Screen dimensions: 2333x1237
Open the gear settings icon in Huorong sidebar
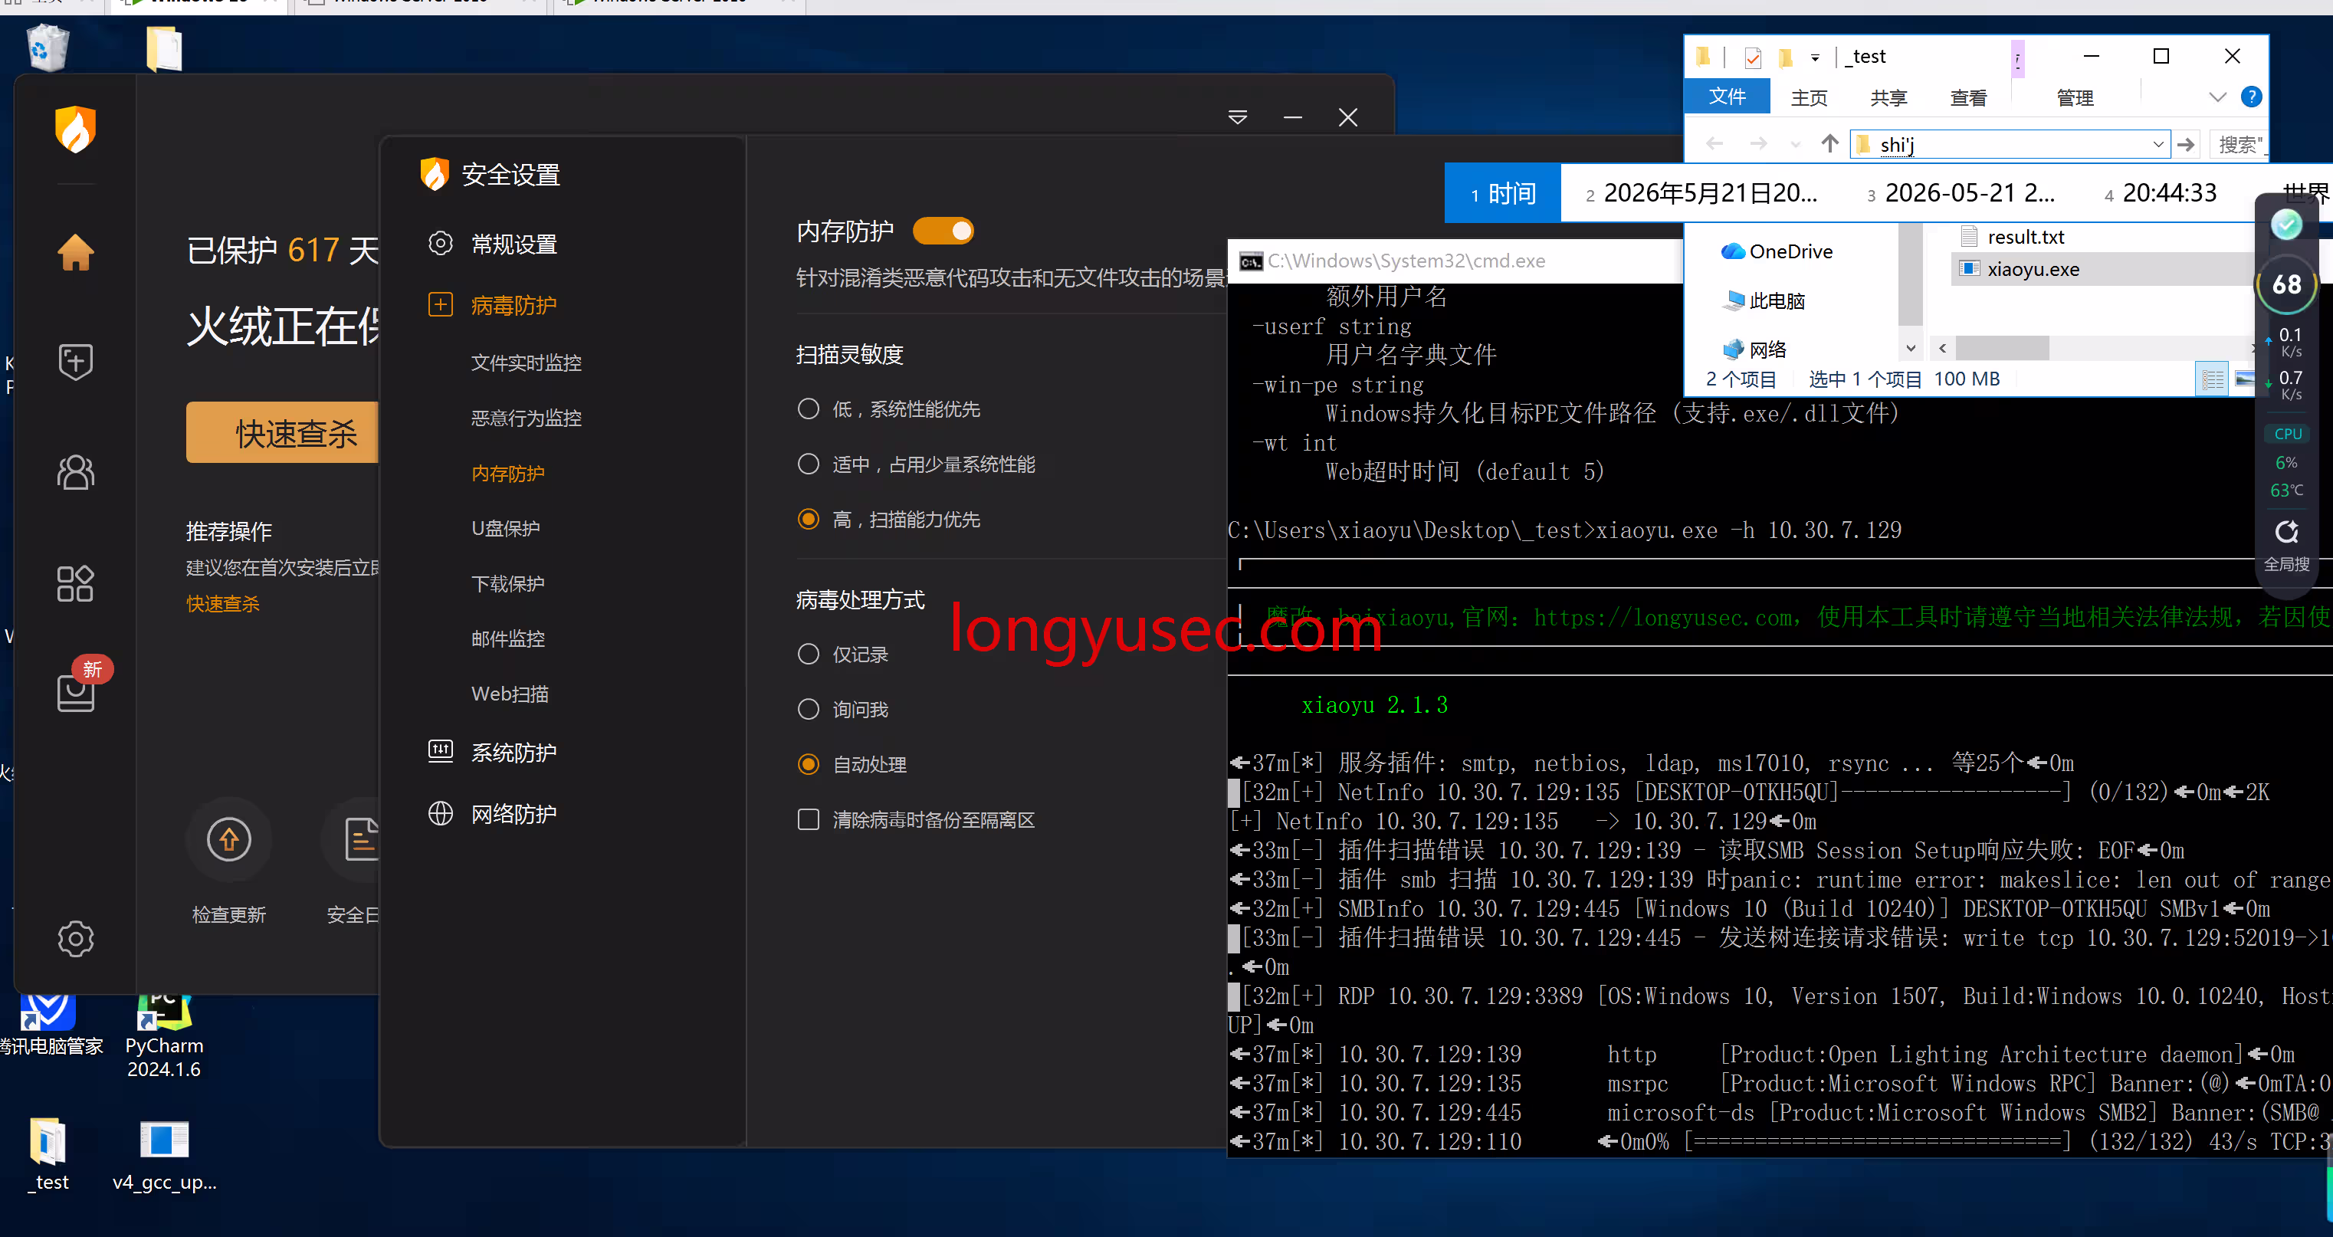(75, 939)
